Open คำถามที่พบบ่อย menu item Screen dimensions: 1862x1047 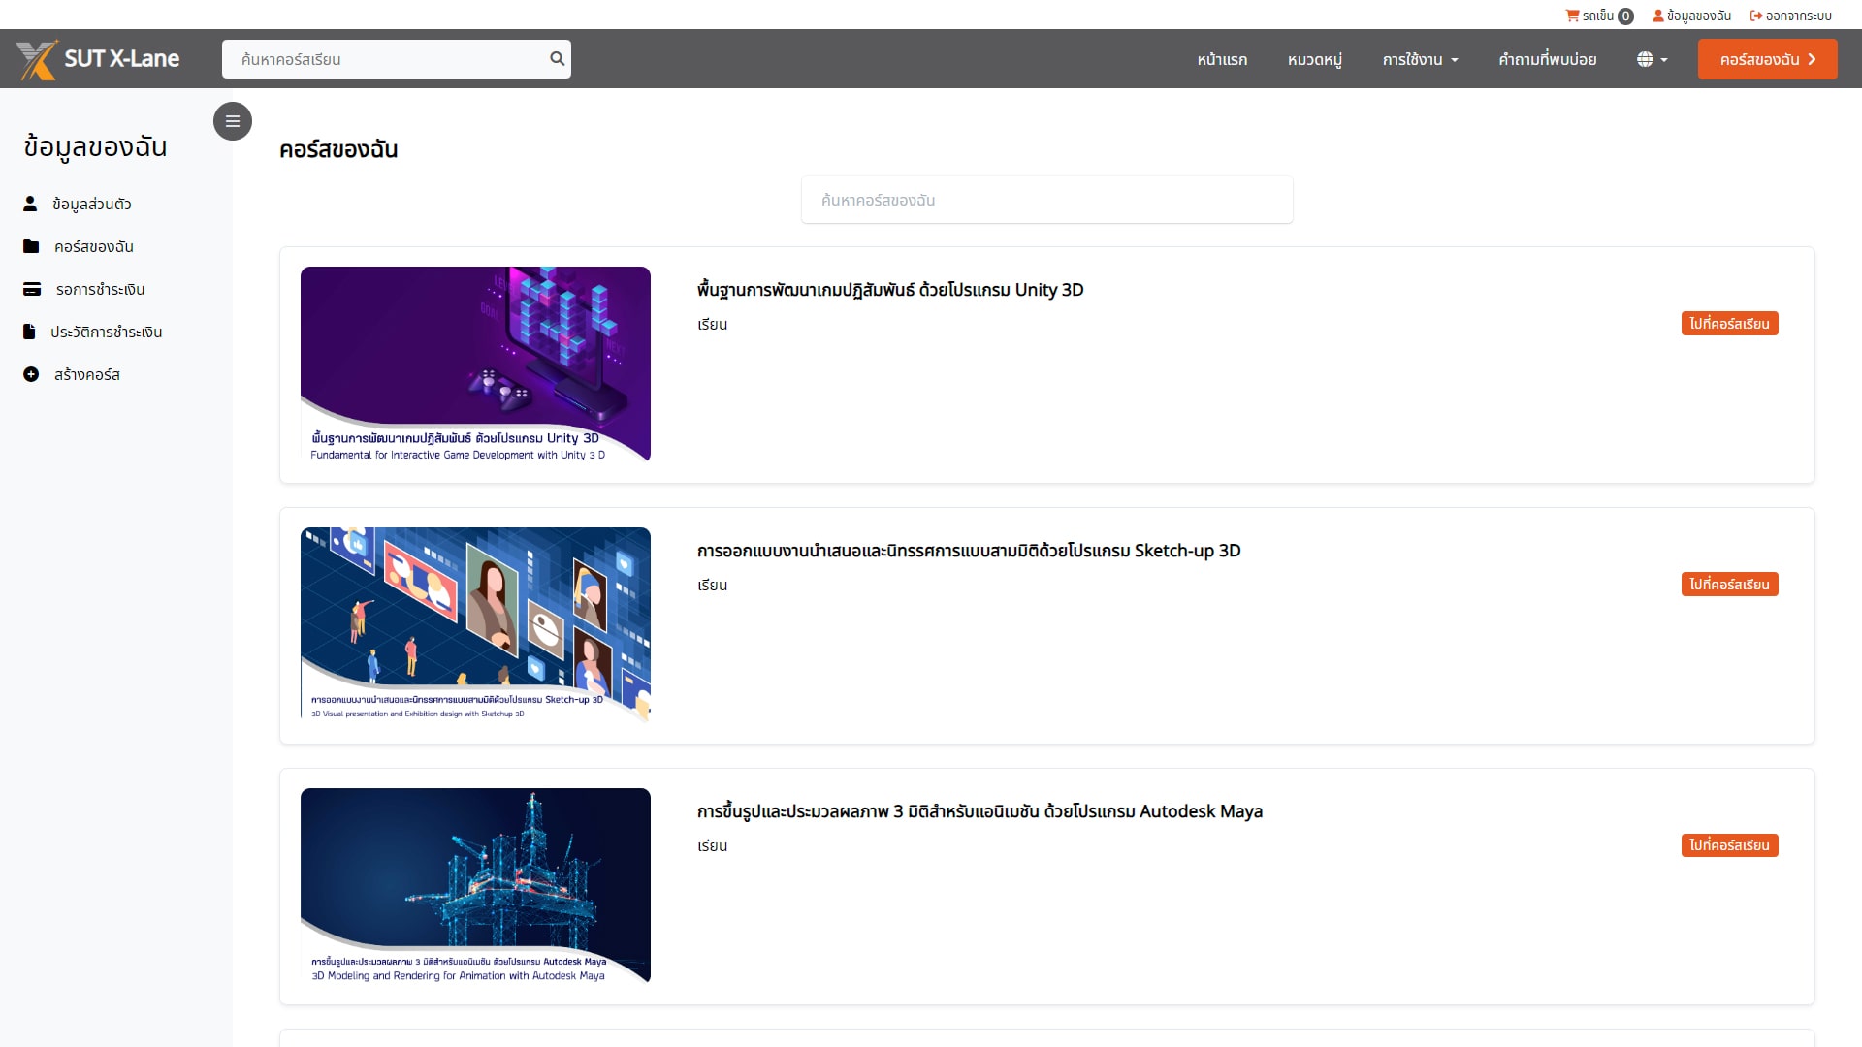click(1548, 59)
